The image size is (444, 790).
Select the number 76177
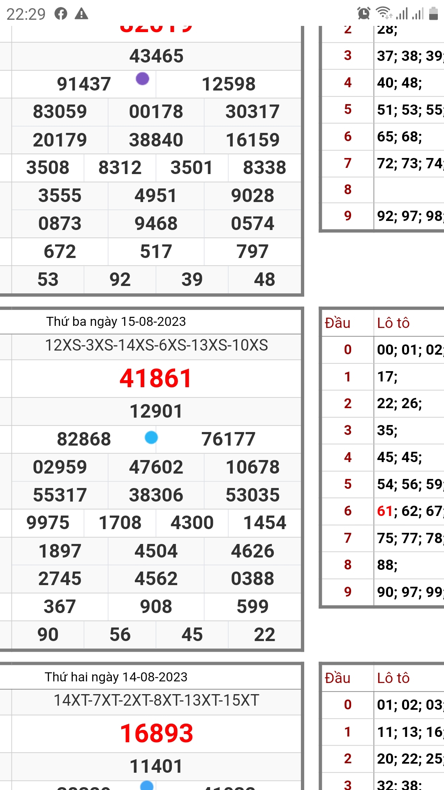pos(229,439)
